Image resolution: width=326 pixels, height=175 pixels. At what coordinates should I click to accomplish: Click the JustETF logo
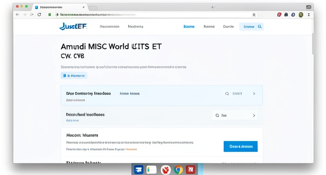(73, 26)
